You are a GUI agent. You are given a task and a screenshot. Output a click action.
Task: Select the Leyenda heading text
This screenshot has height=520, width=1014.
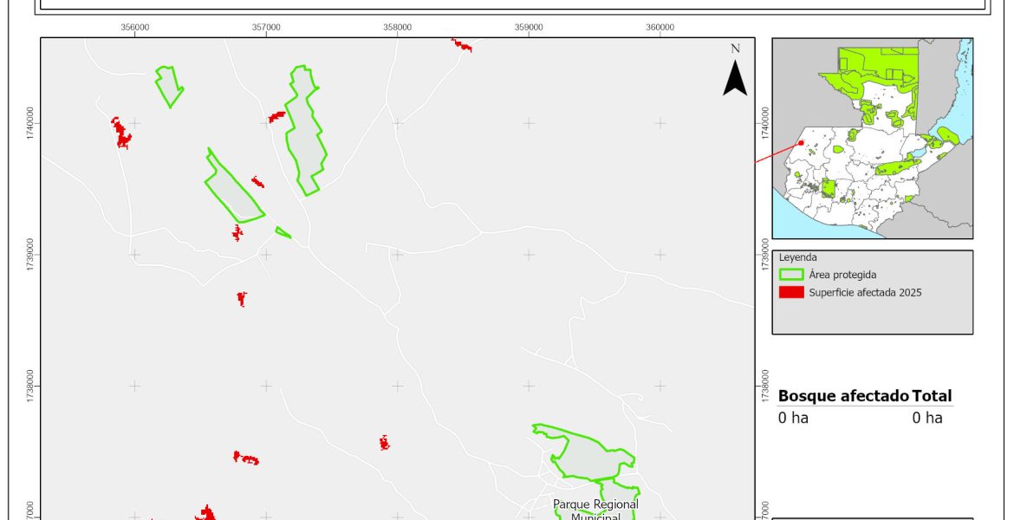(x=797, y=257)
